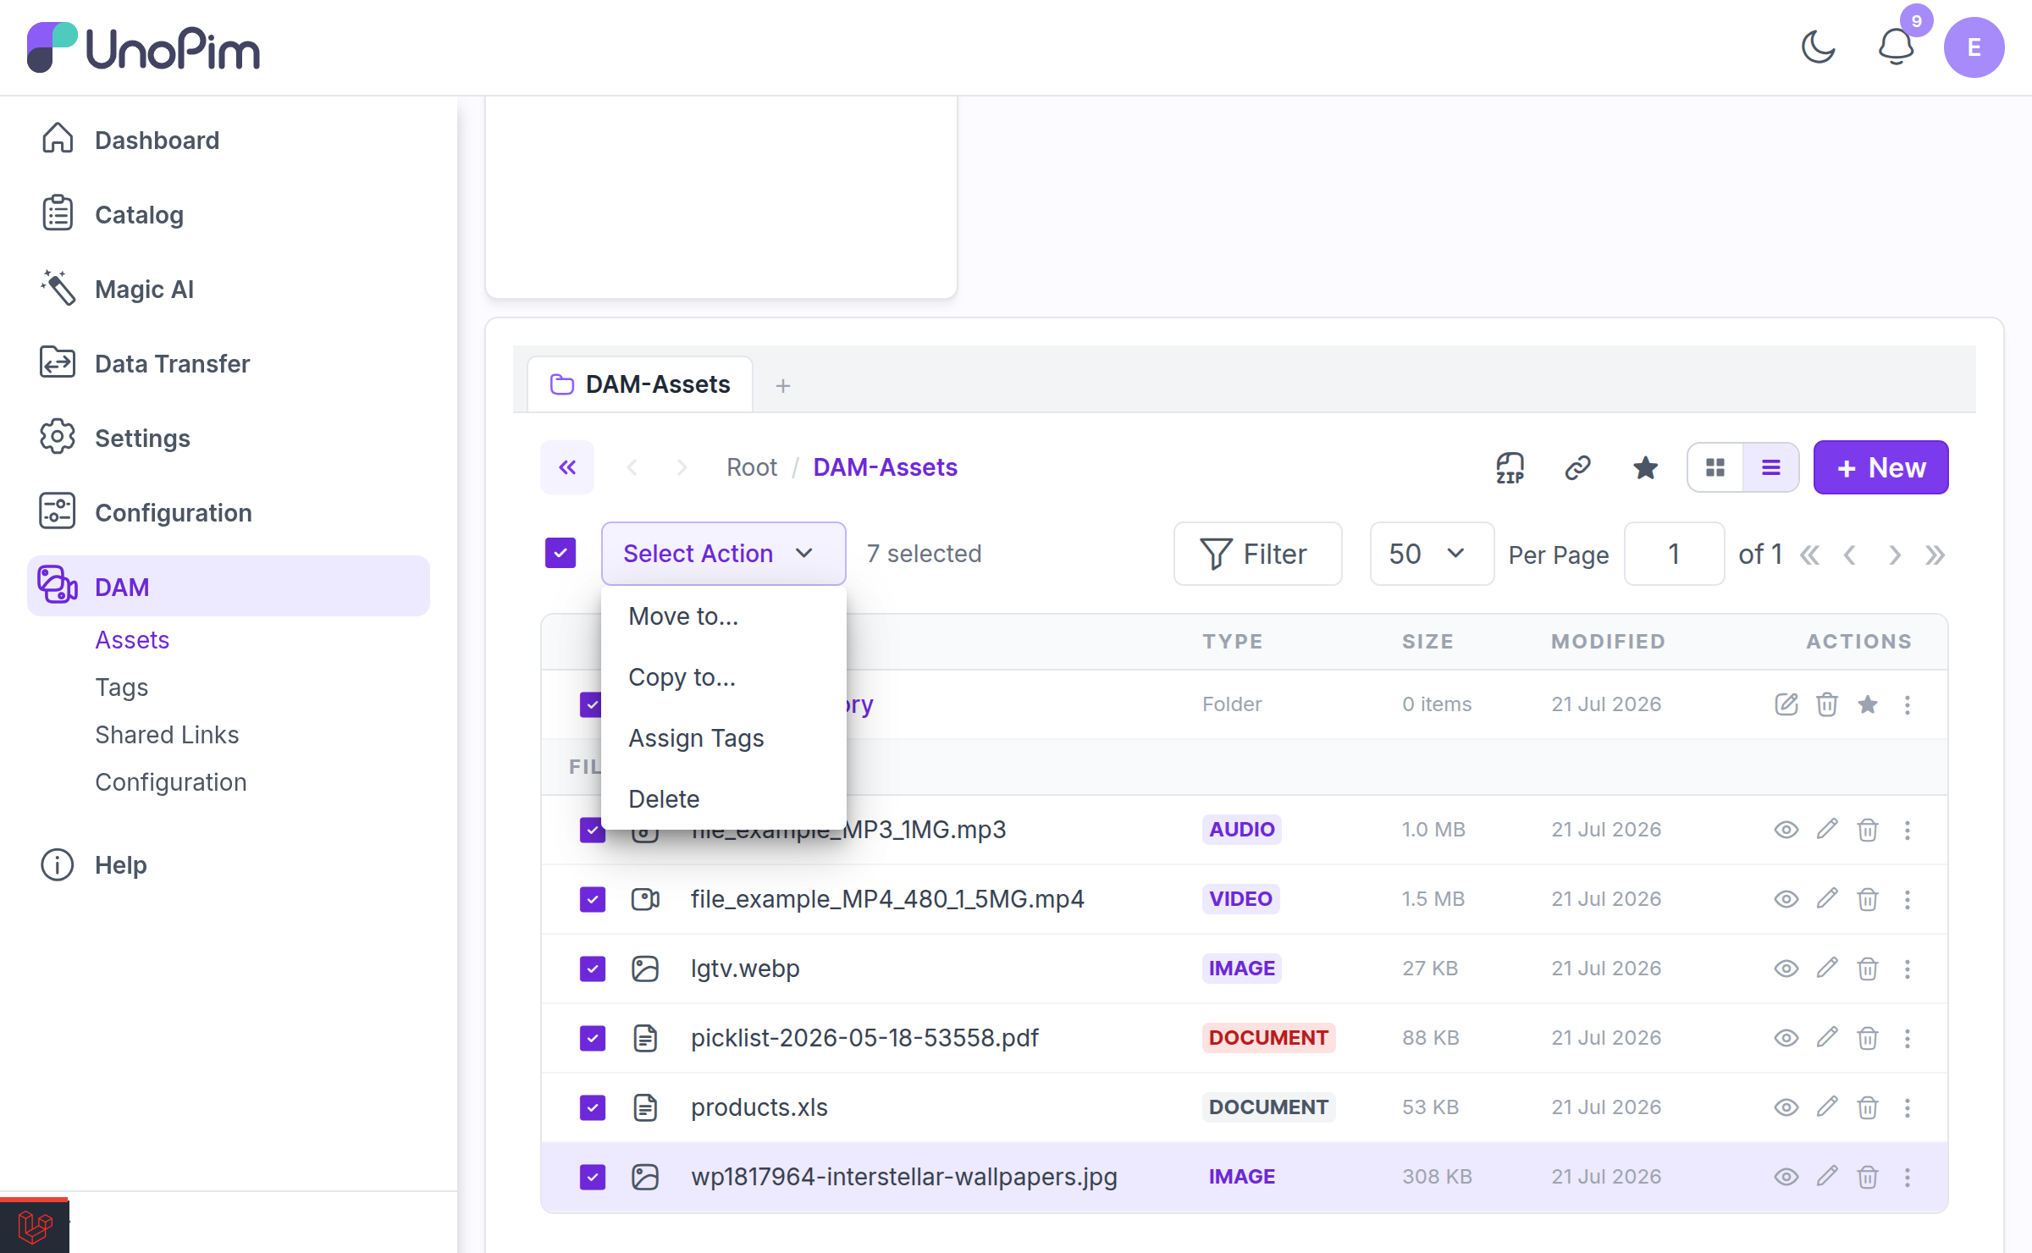Viewport: 2032px width, 1253px height.
Task: Select the DAM-Assets tab
Action: click(641, 384)
